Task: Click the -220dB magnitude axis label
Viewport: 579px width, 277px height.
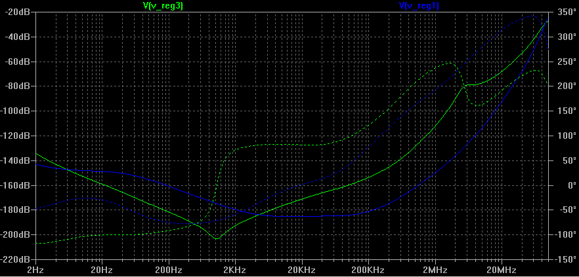Action: tap(16, 259)
